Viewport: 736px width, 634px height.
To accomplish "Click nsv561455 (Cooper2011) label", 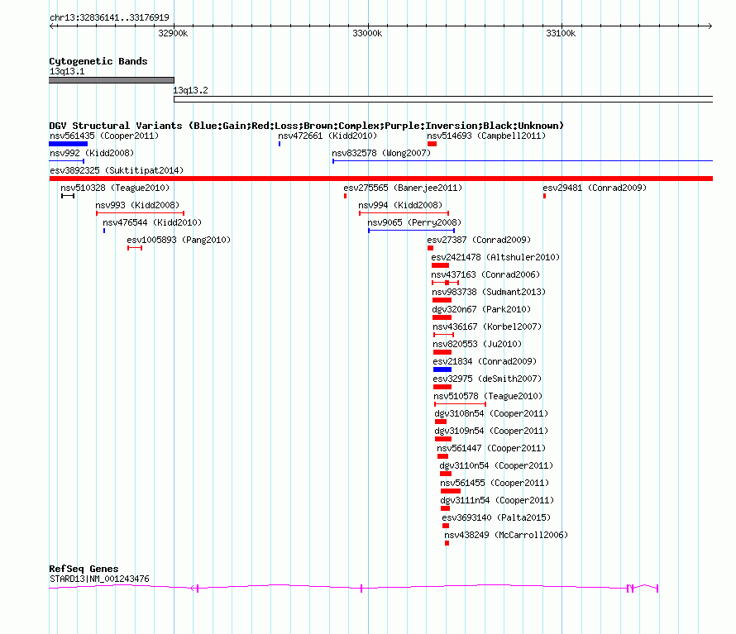I will click(495, 483).
